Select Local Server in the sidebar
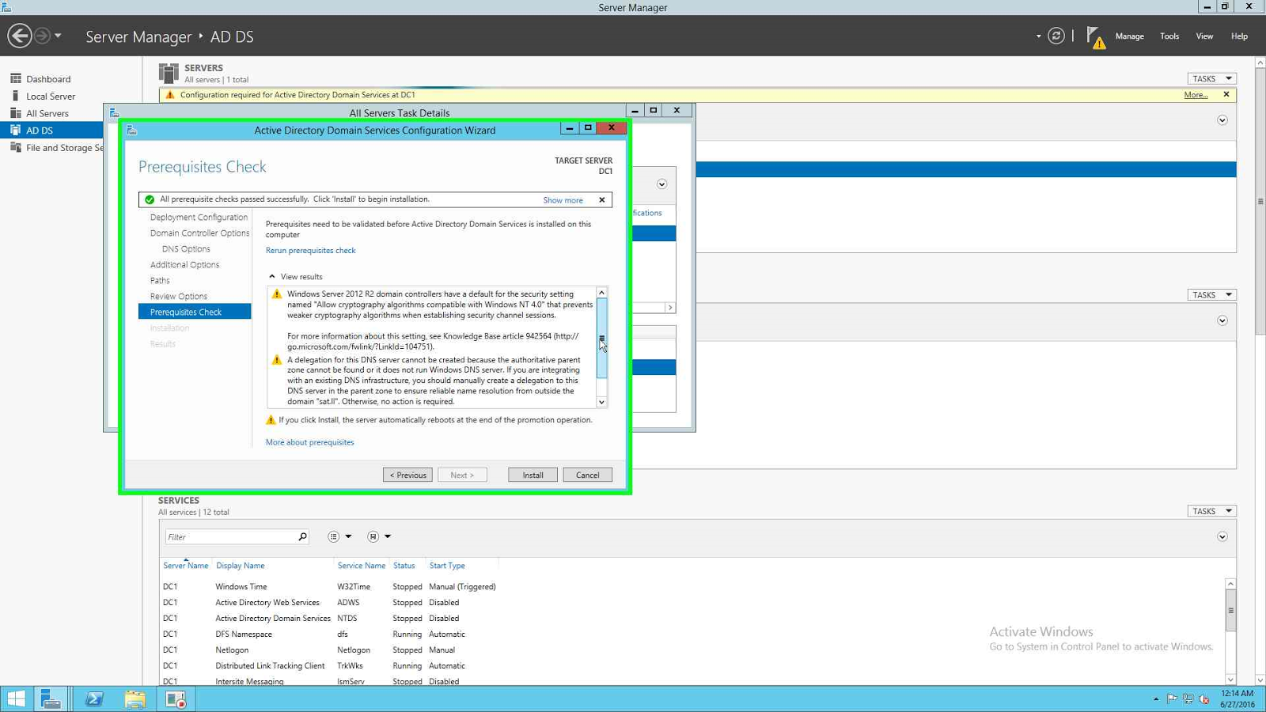The height and width of the screenshot is (712, 1266). pyautogui.click(x=51, y=97)
